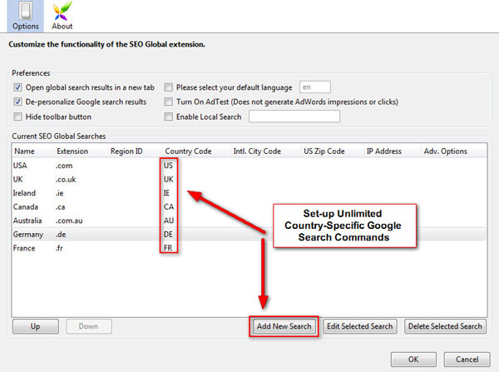The width and height of the screenshot is (499, 372).
Task: Click the default language field showing en
Action: tap(314, 87)
